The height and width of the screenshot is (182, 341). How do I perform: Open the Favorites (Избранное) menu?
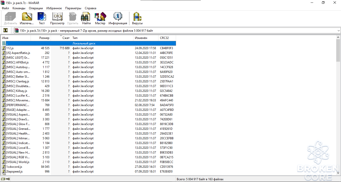[54, 8]
